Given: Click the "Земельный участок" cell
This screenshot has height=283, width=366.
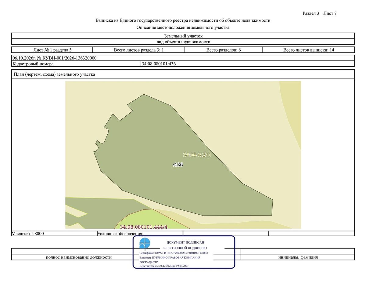Looking at the screenshot, I should (x=183, y=36).
